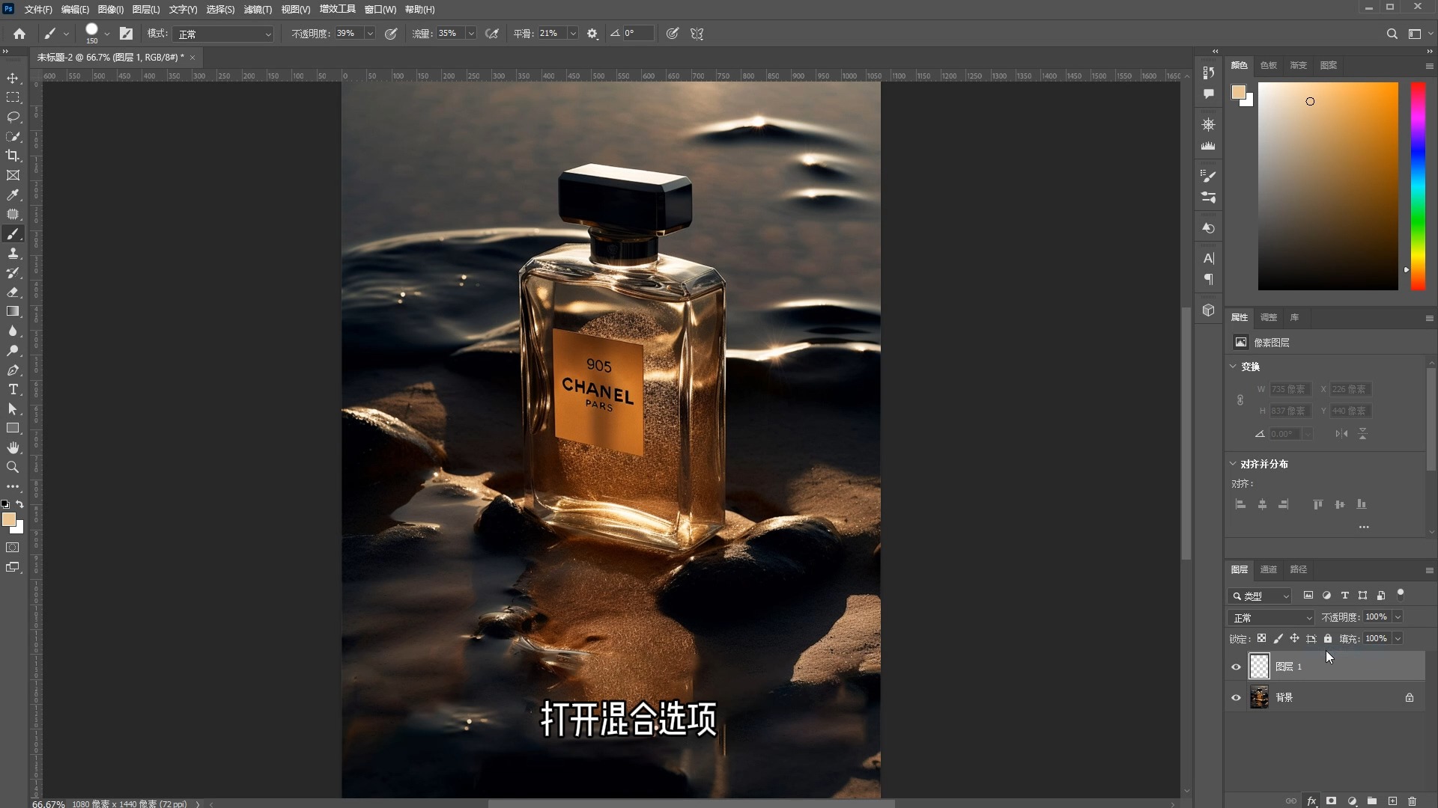1438x808 pixels.
Task: Delete the selected layer
Action: (x=1413, y=801)
